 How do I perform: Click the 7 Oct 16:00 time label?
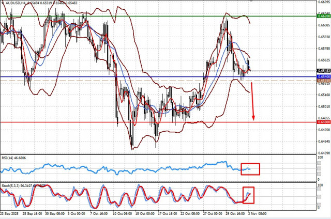[99, 213]
